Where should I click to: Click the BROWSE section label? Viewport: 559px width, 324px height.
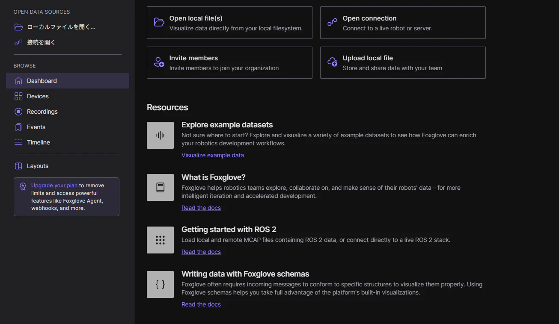point(25,66)
